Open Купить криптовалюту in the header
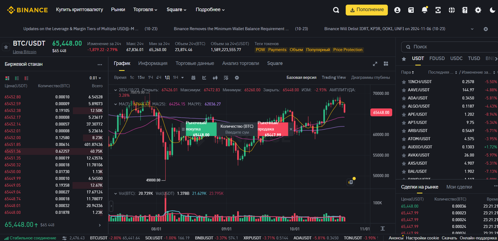Viewport: 498px width, 241px height. click(x=79, y=10)
